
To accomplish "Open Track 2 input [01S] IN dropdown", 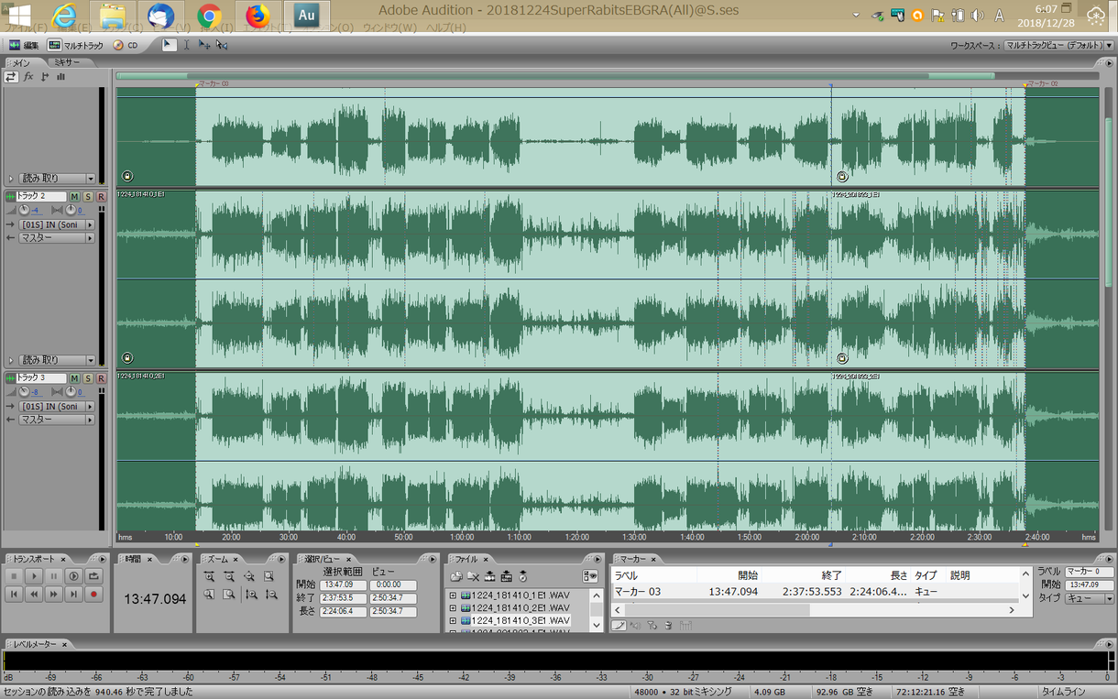I will tap(57, 224).
